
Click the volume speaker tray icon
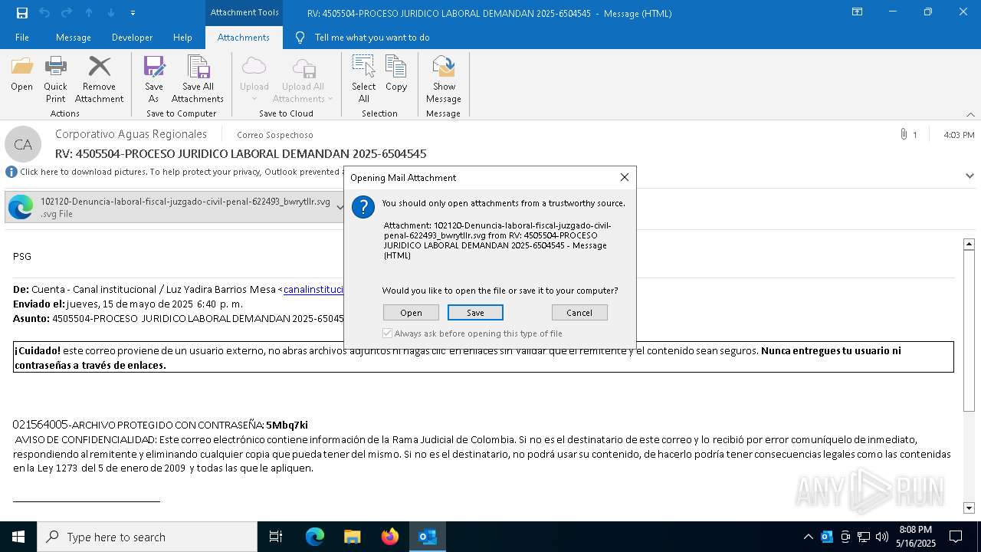point(882,537)
